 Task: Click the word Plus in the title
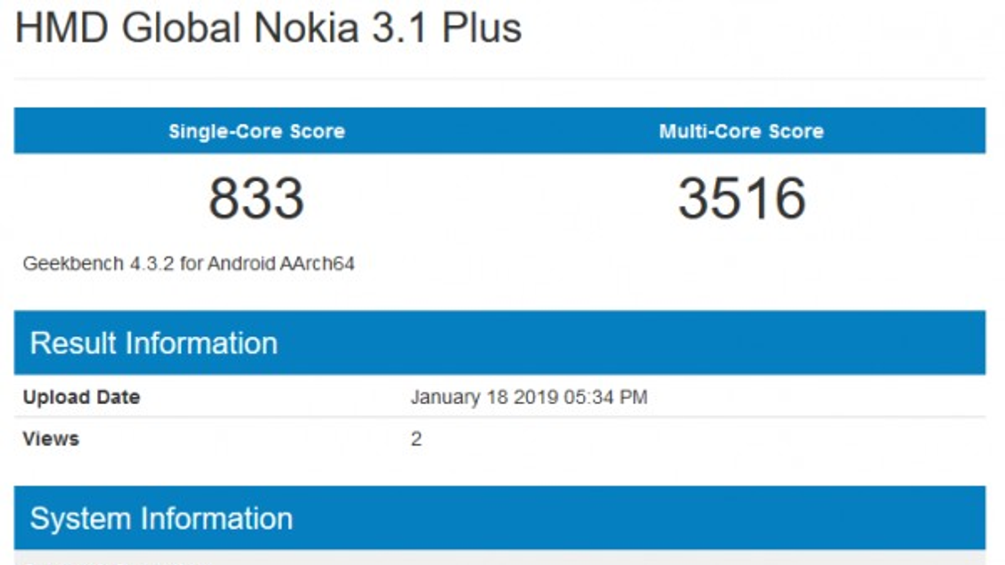point(482,28)
